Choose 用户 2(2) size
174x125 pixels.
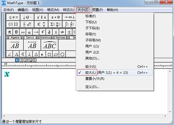coord(115,52)
